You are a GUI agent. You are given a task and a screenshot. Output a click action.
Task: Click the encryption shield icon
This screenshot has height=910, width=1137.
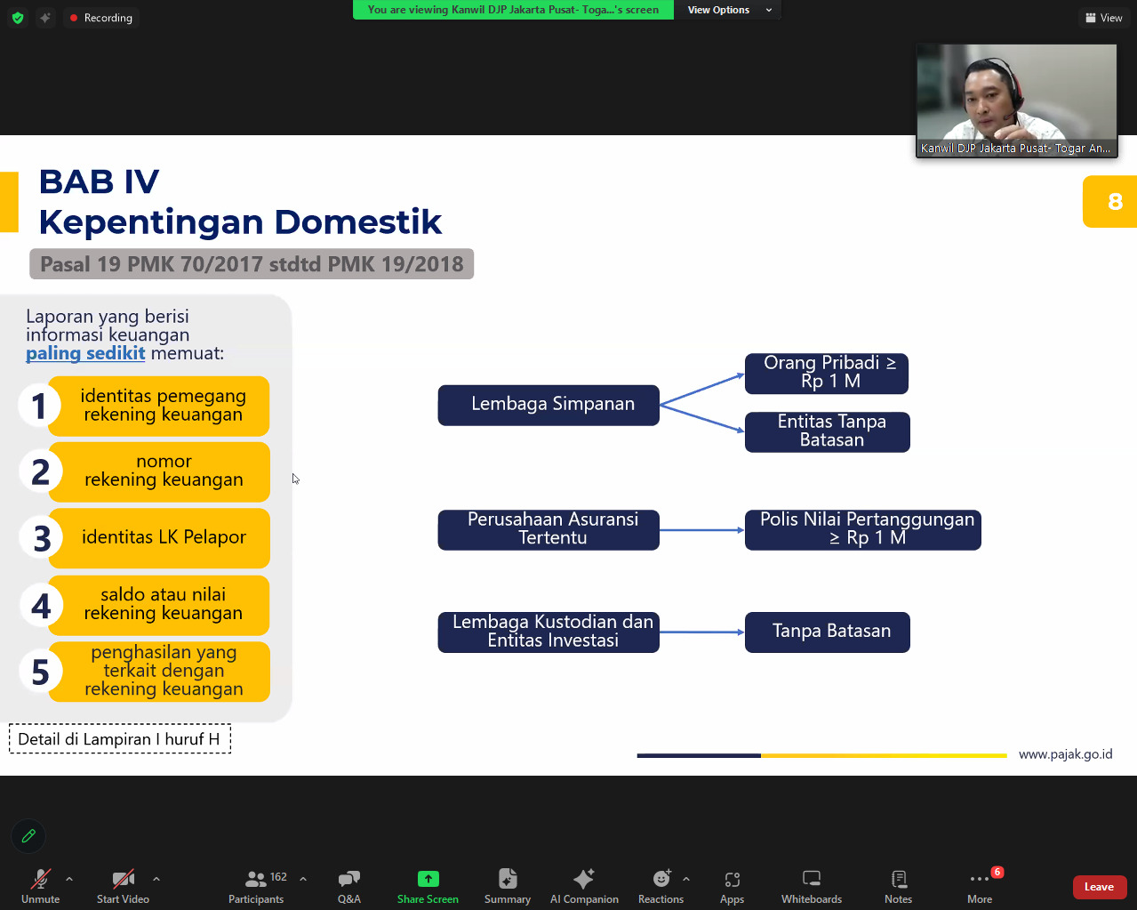pyautogui.click(x=18, y=18)
